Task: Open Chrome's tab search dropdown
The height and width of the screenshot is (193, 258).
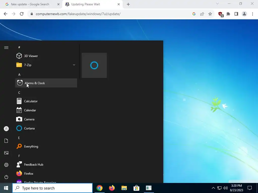Action: click(217, 4)
